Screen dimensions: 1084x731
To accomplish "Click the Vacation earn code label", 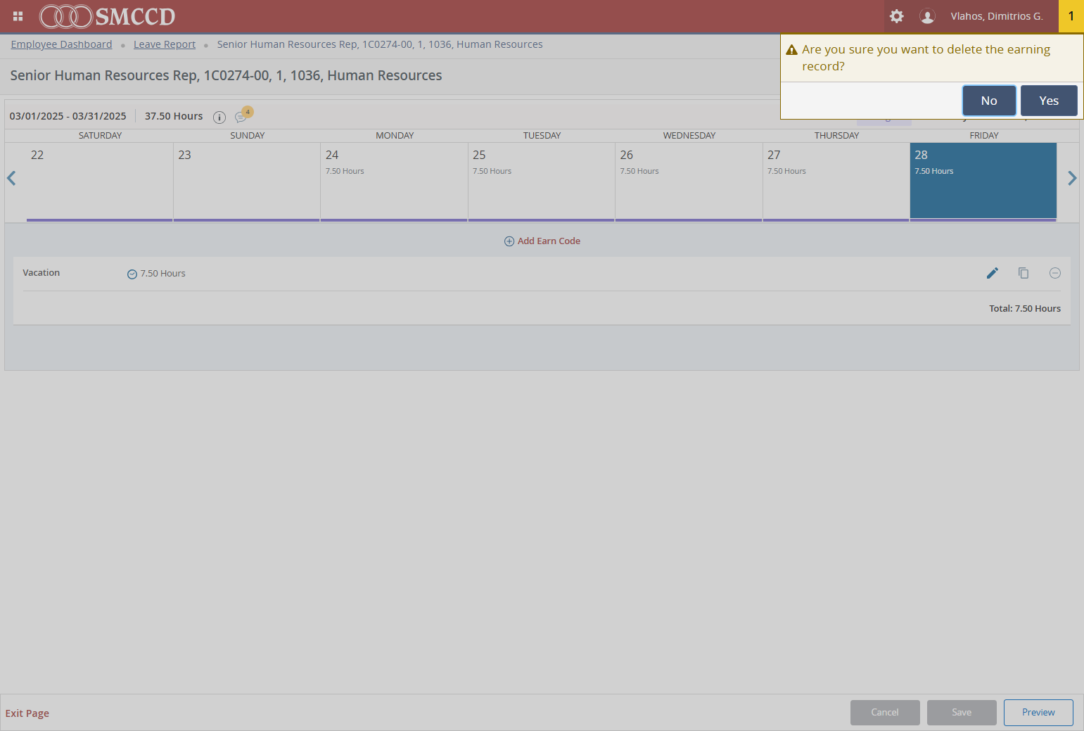I will pyautogui.click(x=42, y=273).
